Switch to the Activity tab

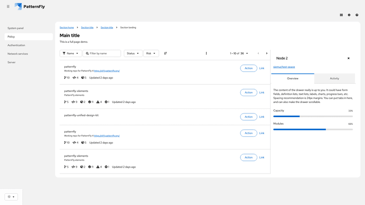[334, 78]
